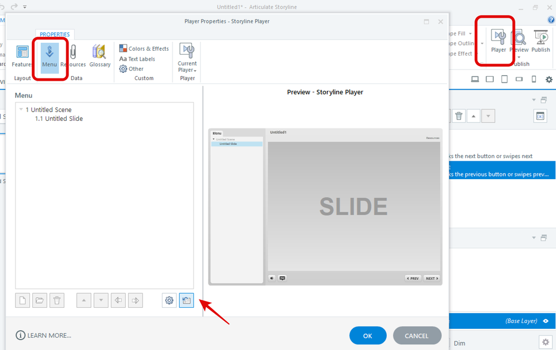The height and width of the screenshot is (350, 556).
Task: Select the Menu tab in Data group
Action: coord(50,57)
